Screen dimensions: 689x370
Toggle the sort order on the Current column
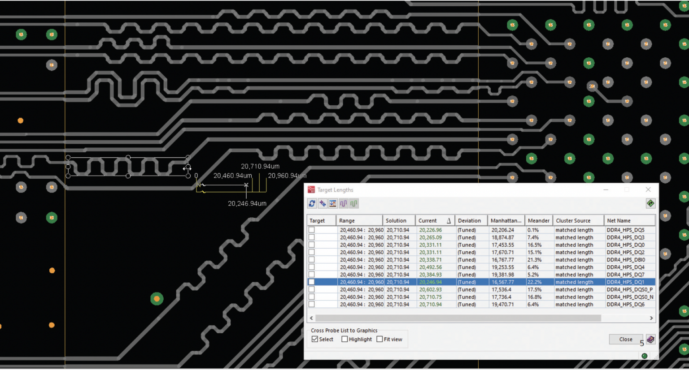(433, 220)
